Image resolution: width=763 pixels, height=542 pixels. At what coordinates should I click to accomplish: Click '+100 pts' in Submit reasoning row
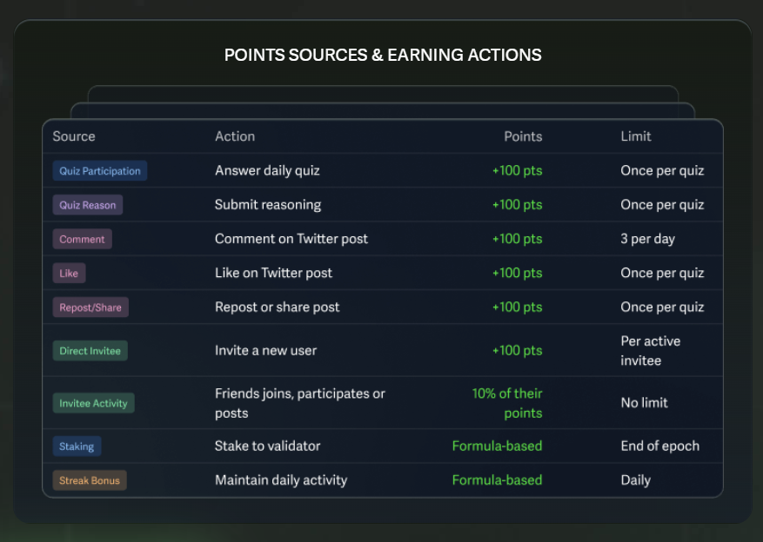[518, 205]
